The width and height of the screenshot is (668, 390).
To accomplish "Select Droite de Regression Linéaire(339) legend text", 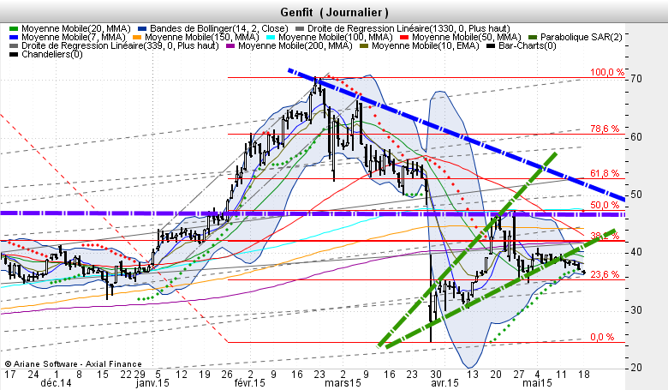I will [120, 45].
